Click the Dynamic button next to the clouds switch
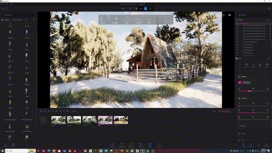The height and width of the screenshot is (153, 272). 246,82
